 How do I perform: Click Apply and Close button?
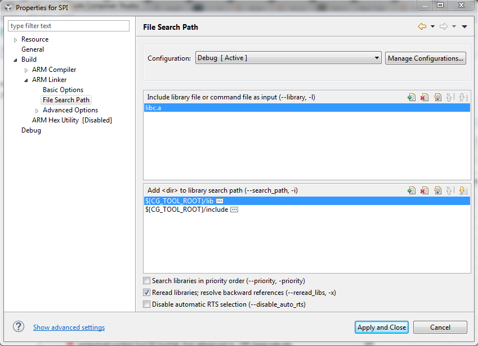pyautogui.click(x=382, y=327)
